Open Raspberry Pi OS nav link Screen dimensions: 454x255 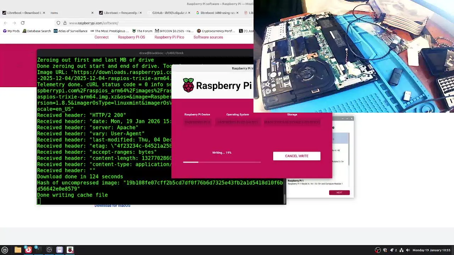coord(132,37)
